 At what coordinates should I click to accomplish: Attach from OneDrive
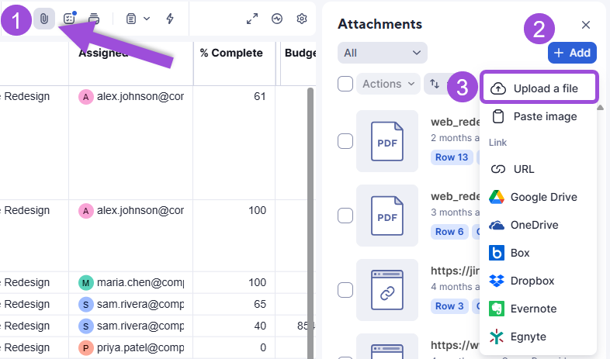[539, 225]
